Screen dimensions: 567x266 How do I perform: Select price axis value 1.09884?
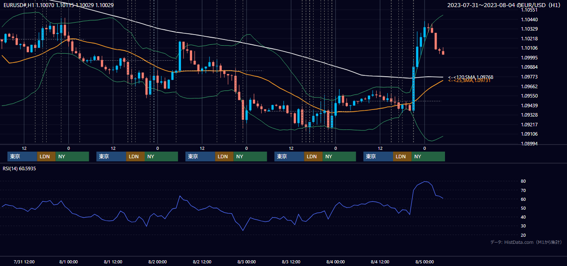coord(529,67)
